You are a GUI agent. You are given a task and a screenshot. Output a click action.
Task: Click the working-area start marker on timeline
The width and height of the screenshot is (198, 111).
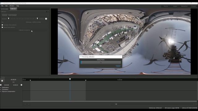(30, 80)
